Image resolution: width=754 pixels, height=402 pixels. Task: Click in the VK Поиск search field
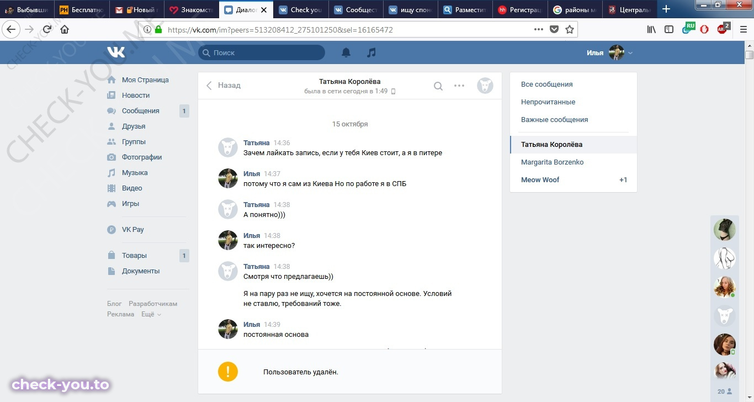[262, 52]
